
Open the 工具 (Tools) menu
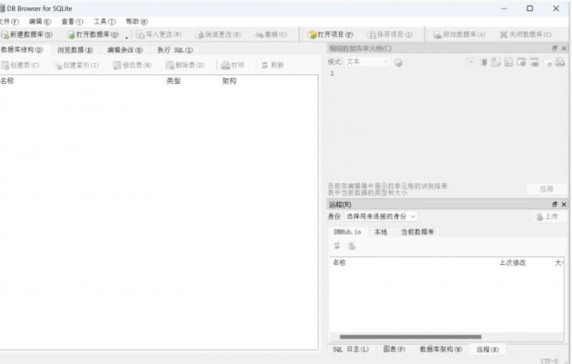(x=104, y=22)
